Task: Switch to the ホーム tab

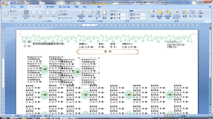Action: [x=13, y=7]
